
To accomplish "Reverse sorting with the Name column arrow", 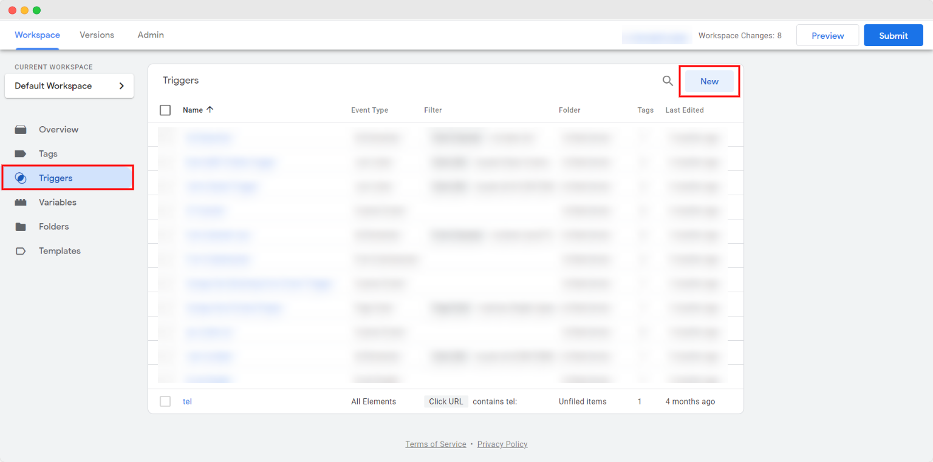I will (209, 110).
